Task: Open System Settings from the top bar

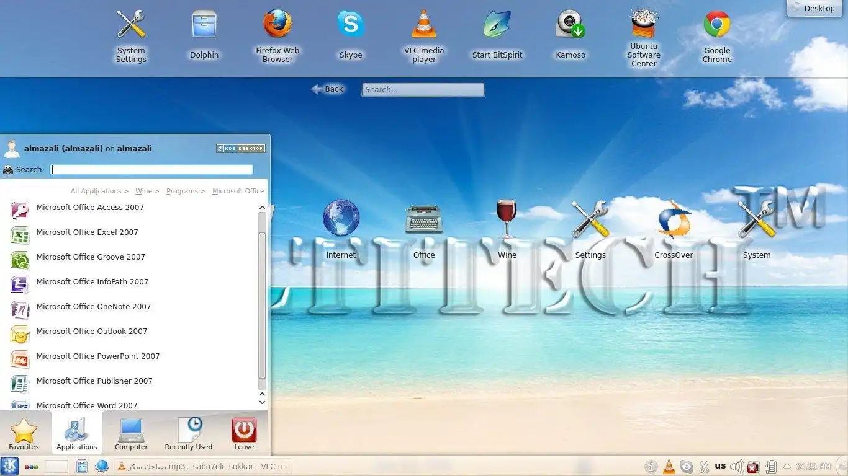Action: pyautogui.click(x=131, y=36)
